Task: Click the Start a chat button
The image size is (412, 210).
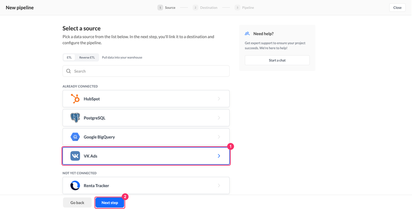Action: coord(277,60)
